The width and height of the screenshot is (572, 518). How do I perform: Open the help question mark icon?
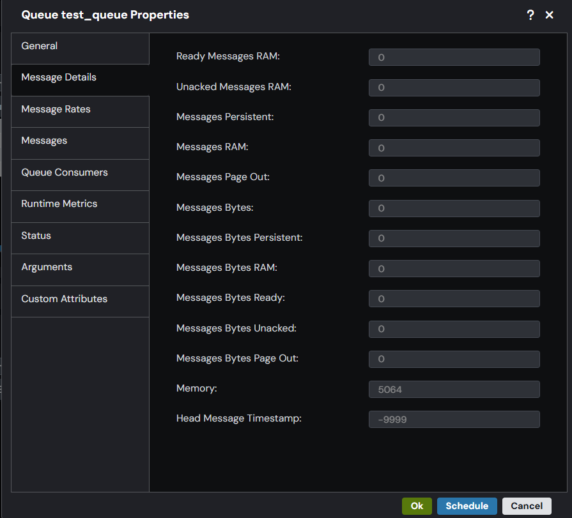[530, 15]
